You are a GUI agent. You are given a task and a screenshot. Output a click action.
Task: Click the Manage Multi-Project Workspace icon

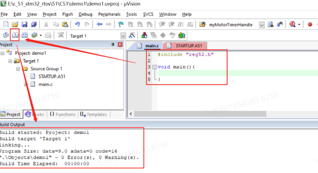tap(154, 35)
